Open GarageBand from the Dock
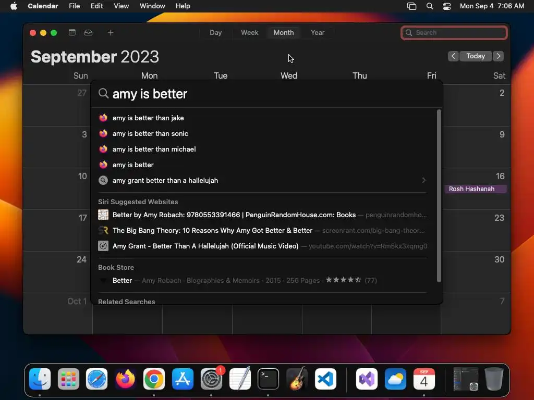The image size is (534, 400). (x=297, y=379)
